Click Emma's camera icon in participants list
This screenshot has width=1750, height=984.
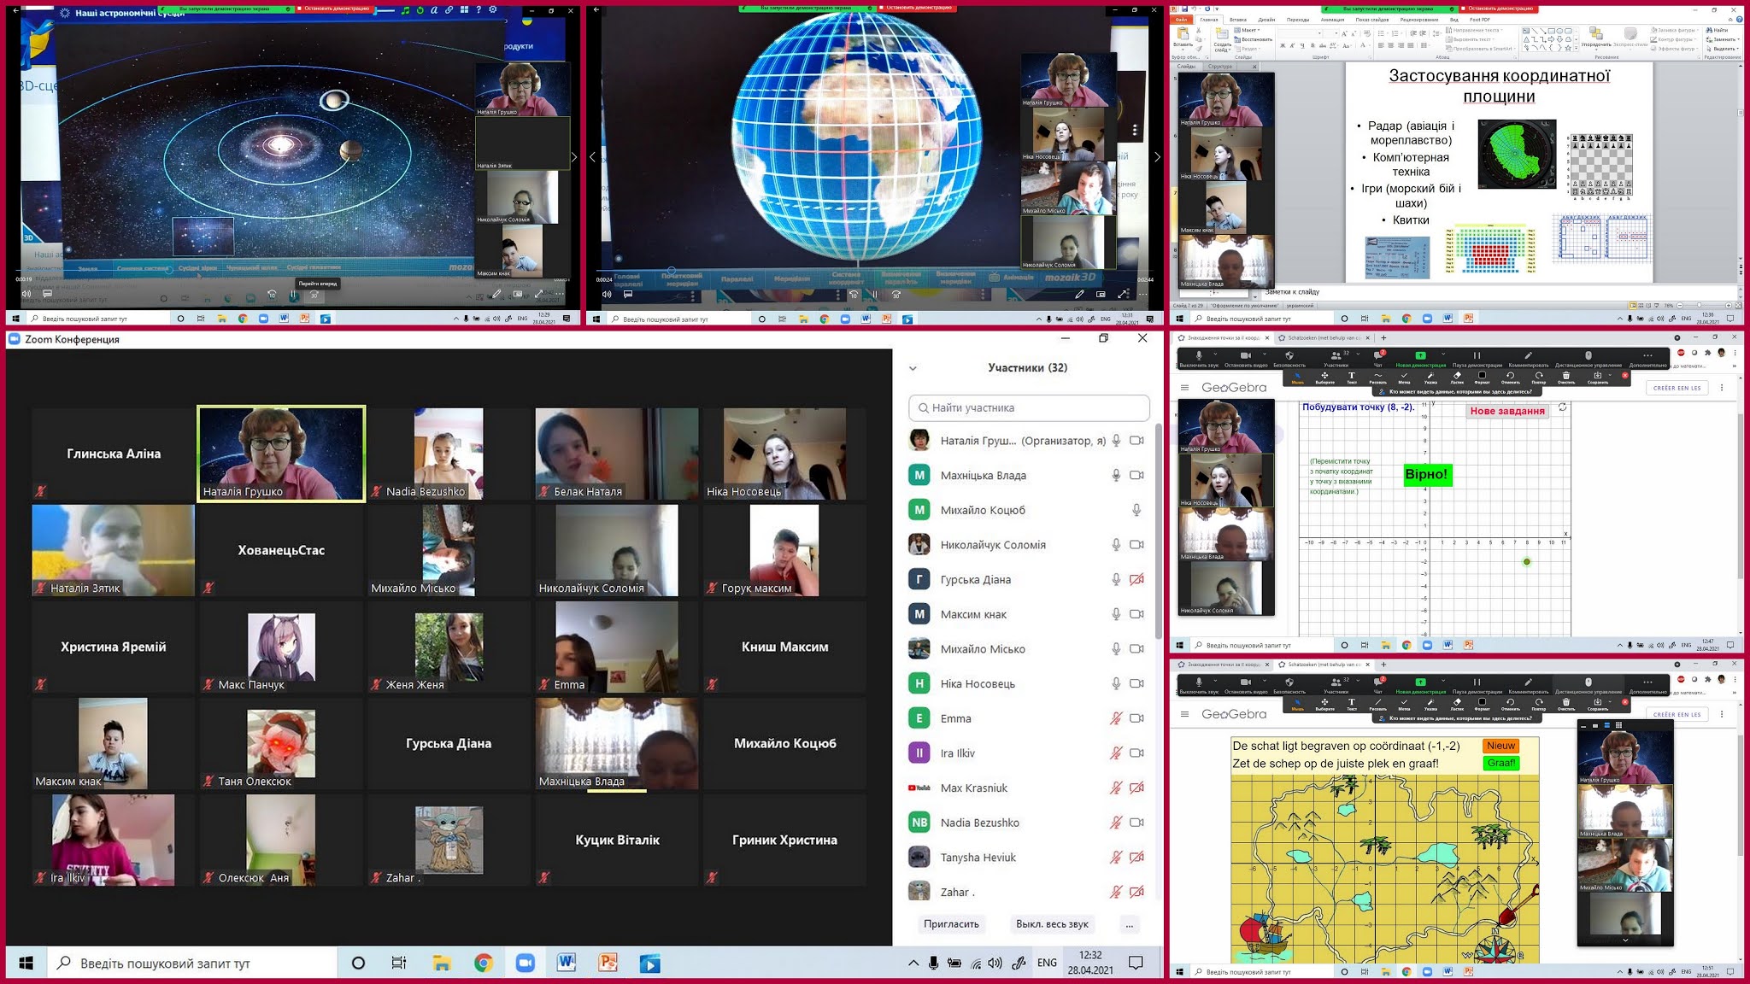1136,718
